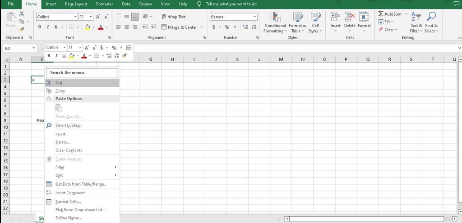Choose Clear Contents in context menu
The height and width of the screenshot is (223, 462).
click(82, 150)
